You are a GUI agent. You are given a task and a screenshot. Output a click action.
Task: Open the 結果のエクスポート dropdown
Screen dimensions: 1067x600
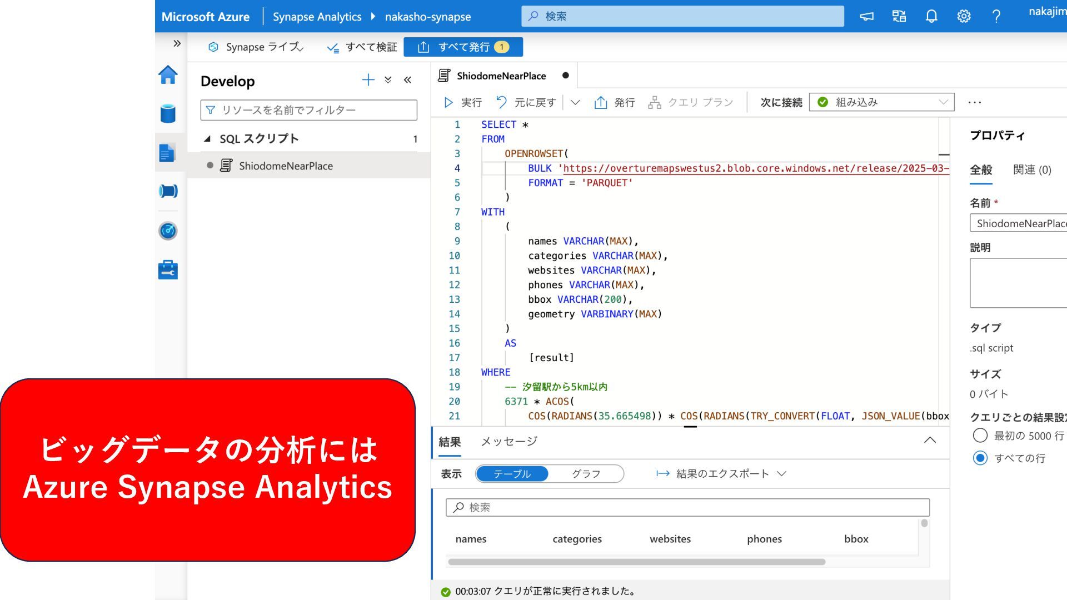(721, 474)
